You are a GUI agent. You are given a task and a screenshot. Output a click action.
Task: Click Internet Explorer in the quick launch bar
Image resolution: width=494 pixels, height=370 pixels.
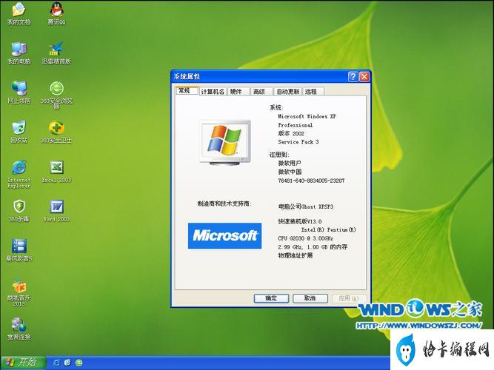[56, 363]
